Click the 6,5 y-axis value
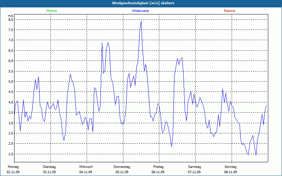Screen dimensions: 282x176 click(x=11, y=50)
